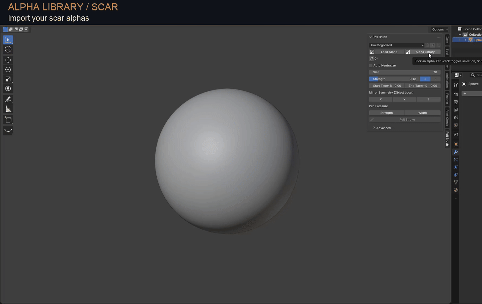Activate the Transform tool
This screenshot has height=304, width=482.
(x=8, y=89)
